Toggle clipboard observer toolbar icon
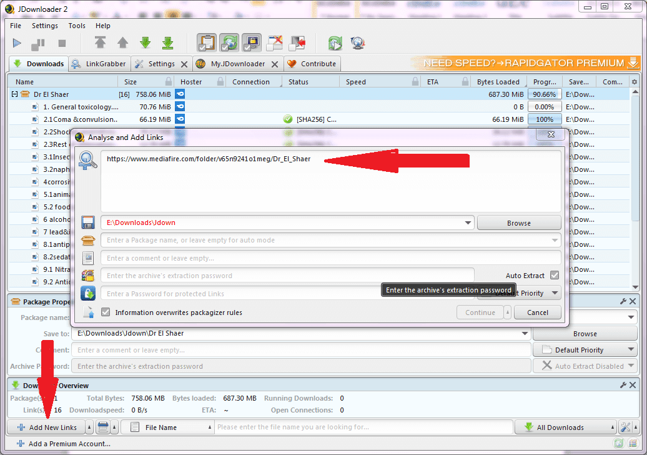 pyautogui.click(x=207, y=43)
